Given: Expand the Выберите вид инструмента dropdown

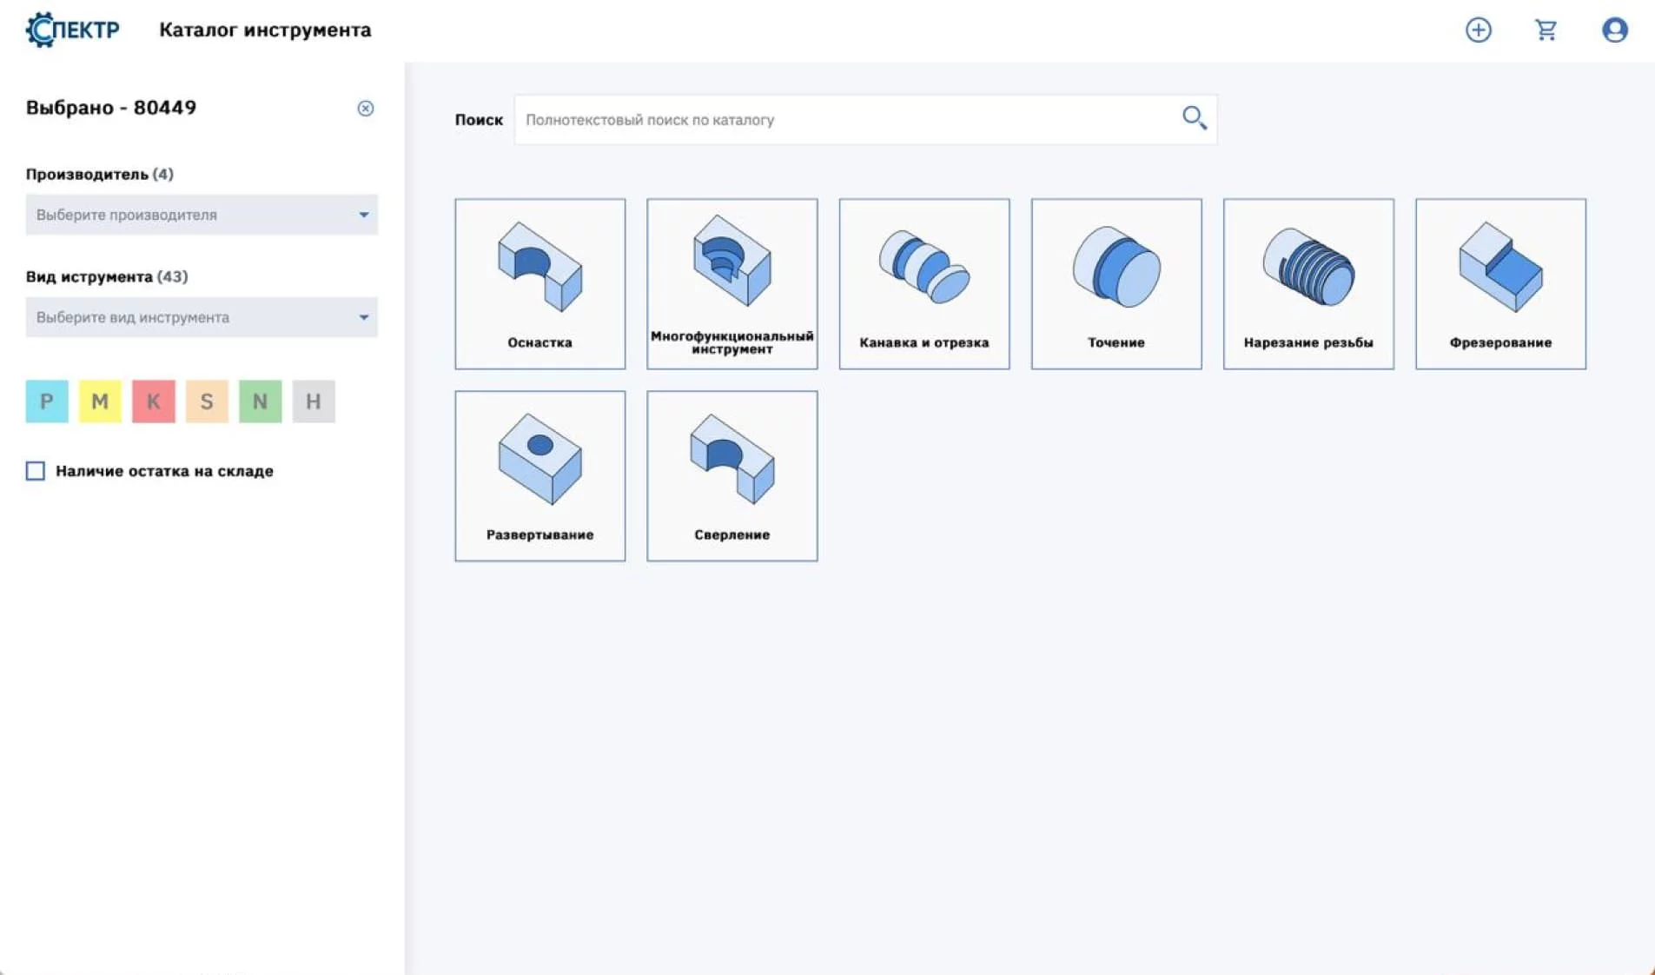Looking at the screenshot, I should pos(202,317).
